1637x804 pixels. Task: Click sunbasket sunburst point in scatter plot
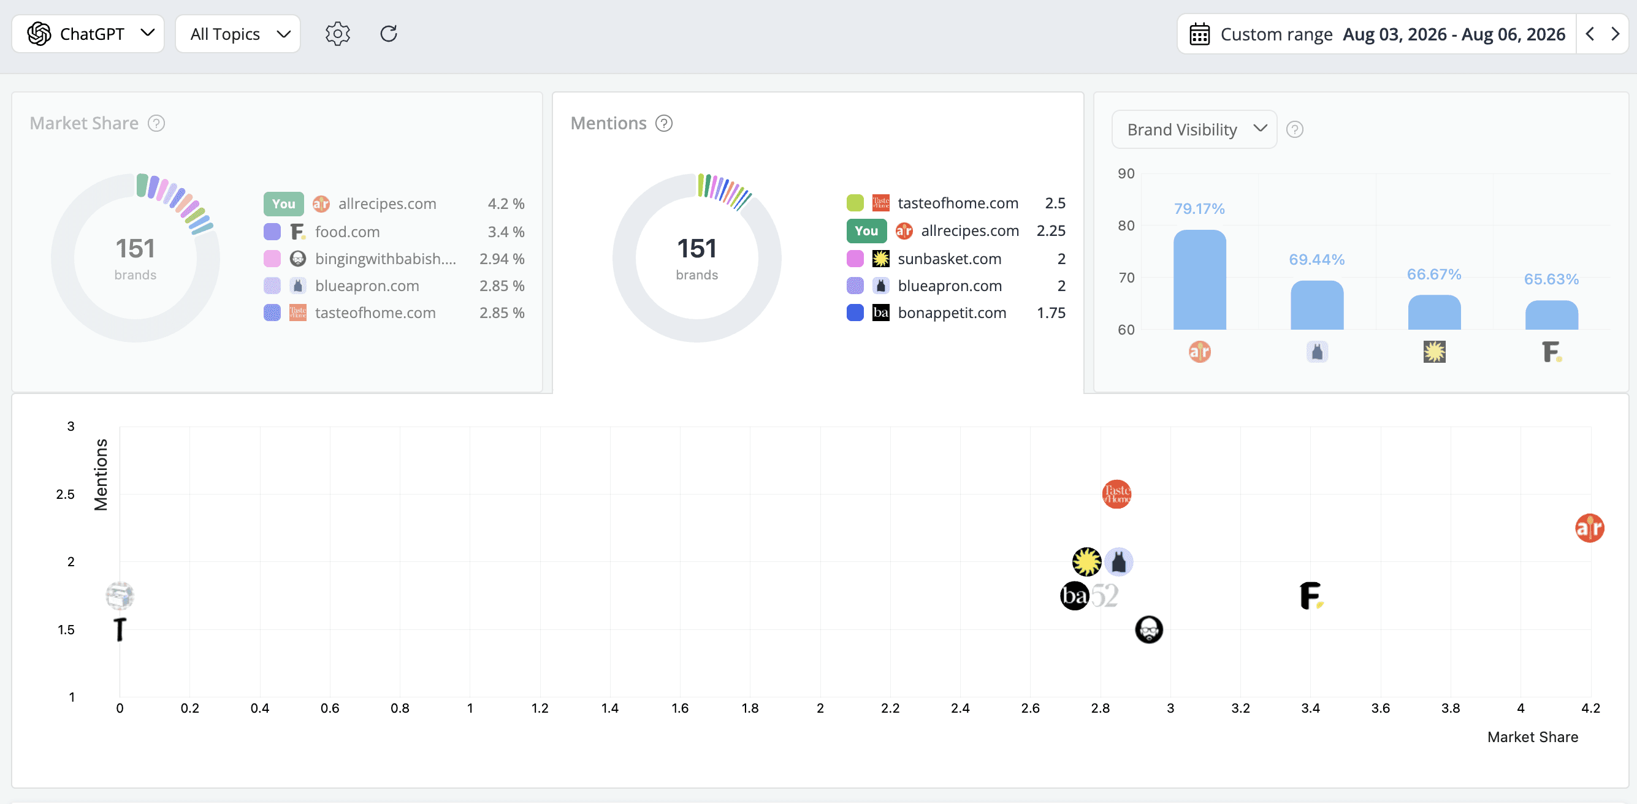tap(1086, 561)
